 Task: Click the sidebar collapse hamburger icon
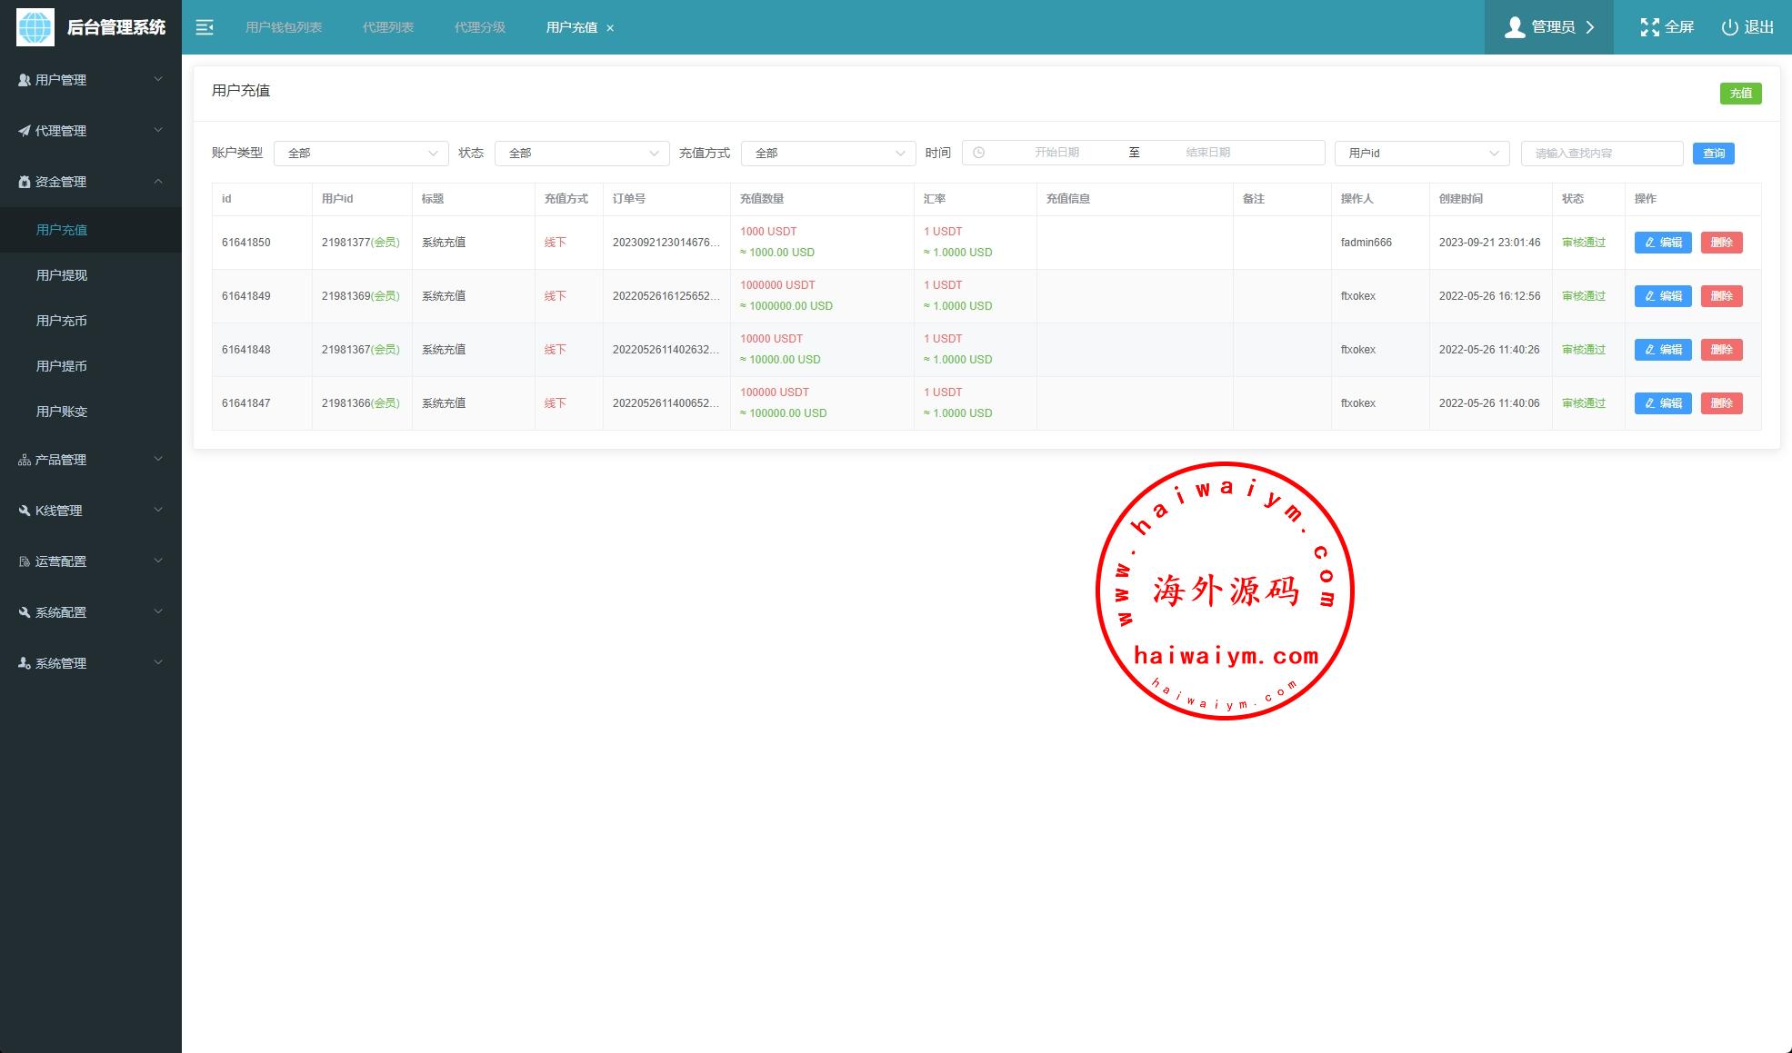(205, 27)
